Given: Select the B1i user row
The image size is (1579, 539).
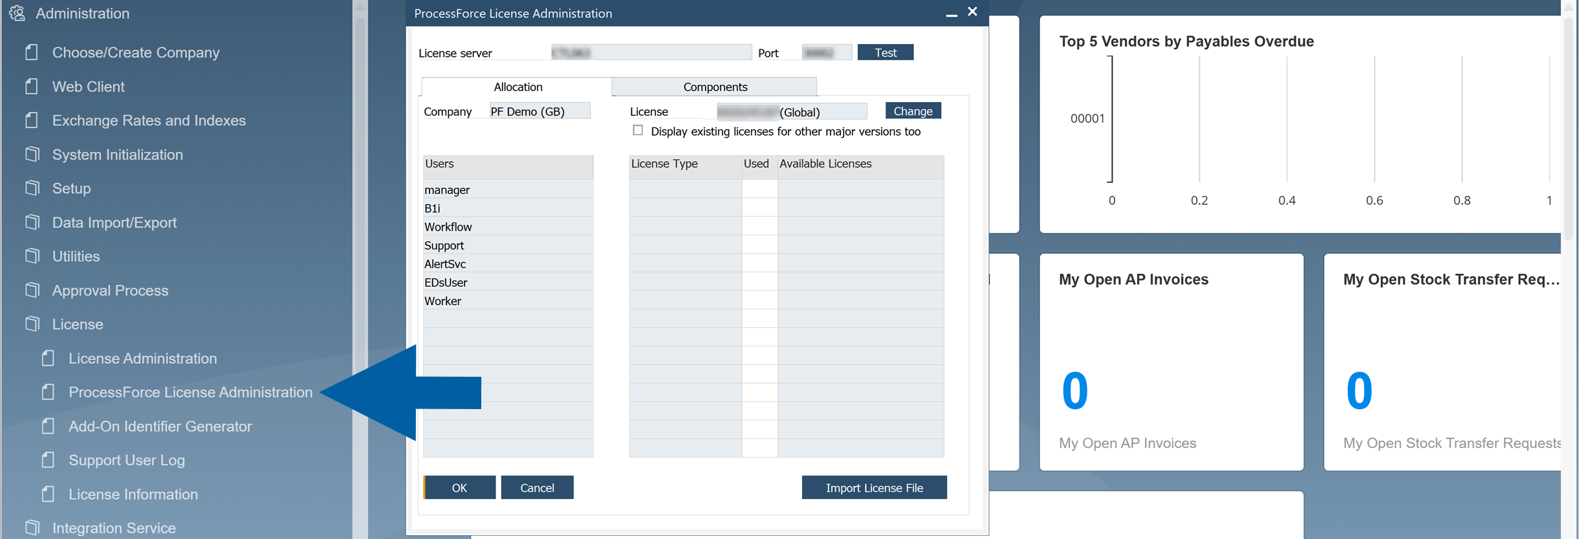Looking at the screenshot, I should [508, 208].
